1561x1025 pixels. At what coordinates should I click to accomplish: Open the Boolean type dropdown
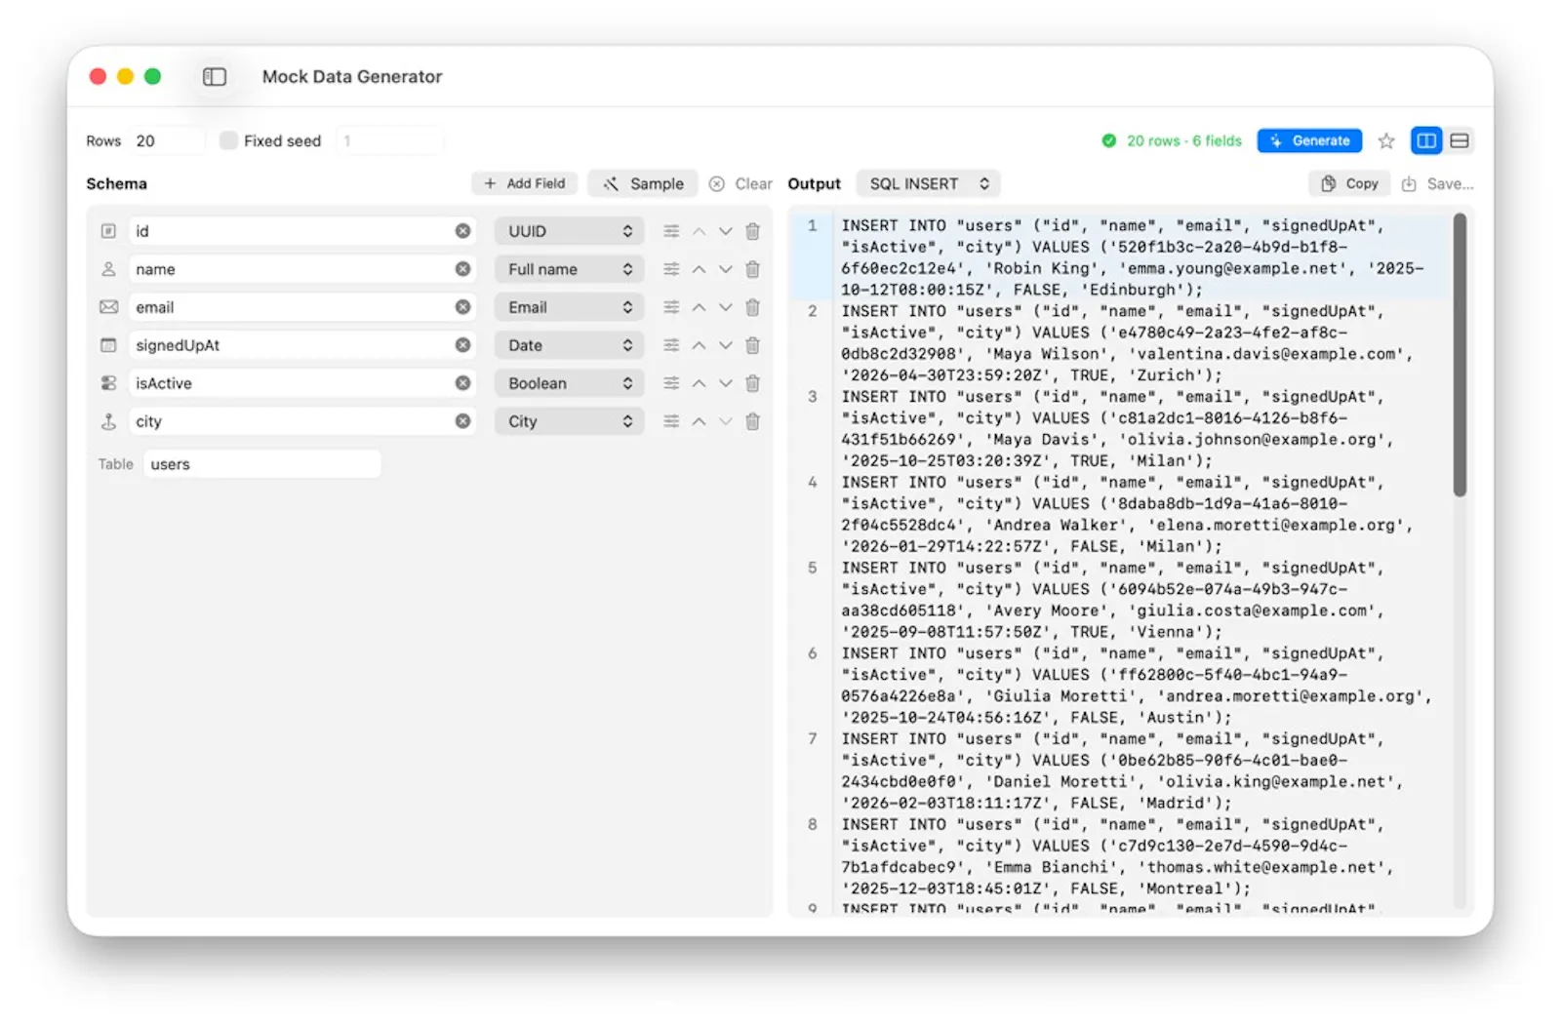pyautogui.click(x=569, y=383)
